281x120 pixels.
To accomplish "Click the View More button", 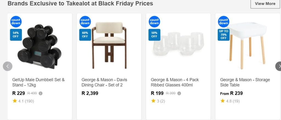I will click(265, 4).
